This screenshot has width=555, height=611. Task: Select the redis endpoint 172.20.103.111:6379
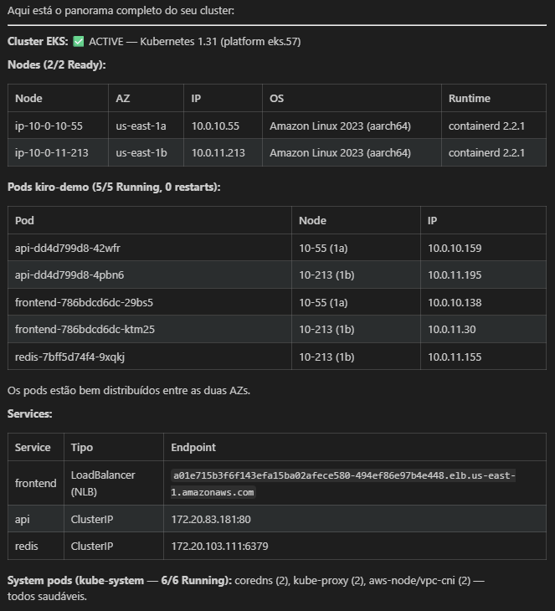(219, 547)
